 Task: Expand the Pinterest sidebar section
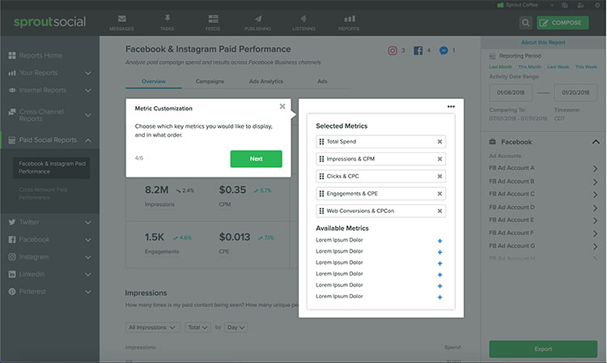(88, 292)
